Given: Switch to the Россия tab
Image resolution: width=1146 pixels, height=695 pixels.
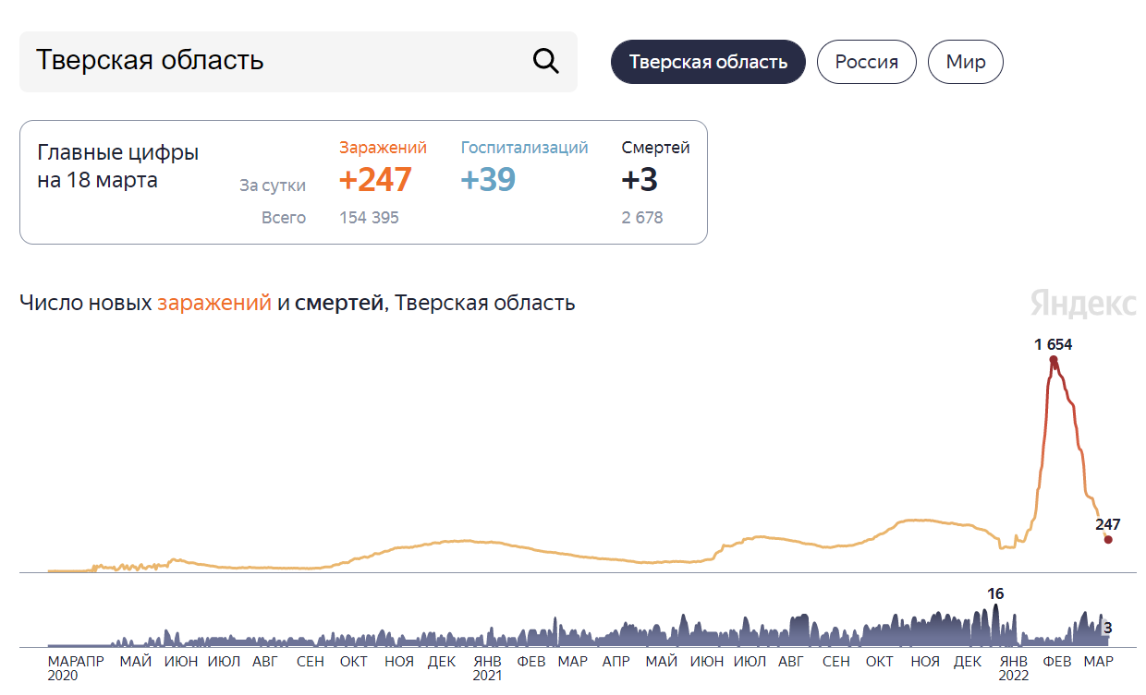Looking at the screenshot, I should pyautogui.click(x=866, y=62).
